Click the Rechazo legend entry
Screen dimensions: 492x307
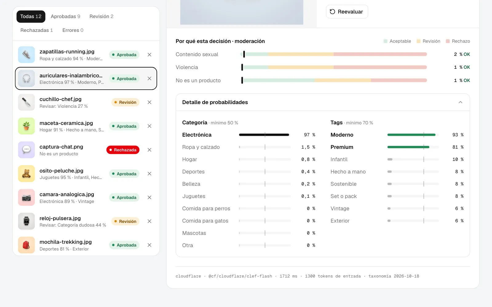coord(458,41)
